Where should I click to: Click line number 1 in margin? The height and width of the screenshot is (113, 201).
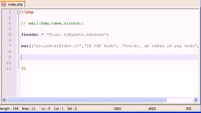click(10, 12)
